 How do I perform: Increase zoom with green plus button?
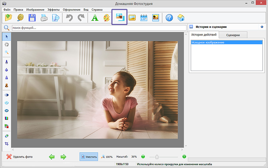click(x=184, y=157)
